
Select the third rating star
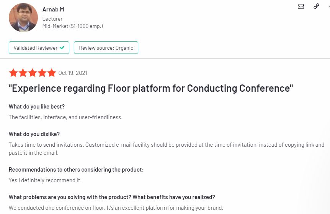point(33,73)
